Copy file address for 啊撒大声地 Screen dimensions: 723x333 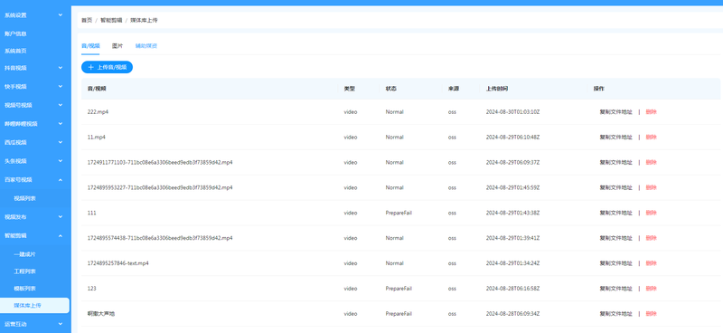616,314
